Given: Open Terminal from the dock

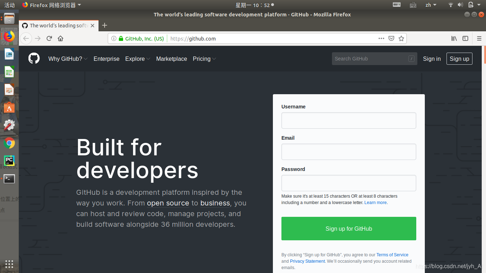Looking at the screenshot, I should pyautogui.click(x=9, y=179).
